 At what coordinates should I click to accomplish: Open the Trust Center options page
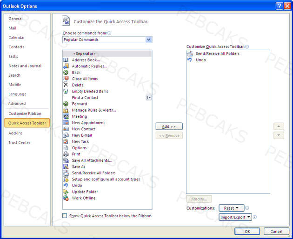[x=19, y=142]
